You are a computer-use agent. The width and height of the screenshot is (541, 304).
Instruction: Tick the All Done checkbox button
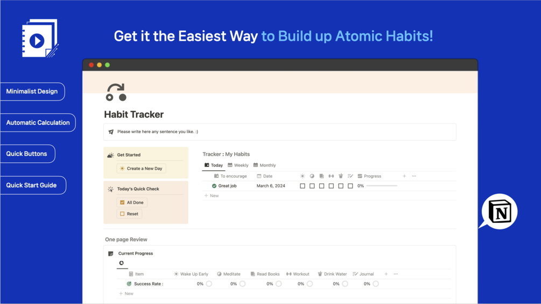pos(132,202)
